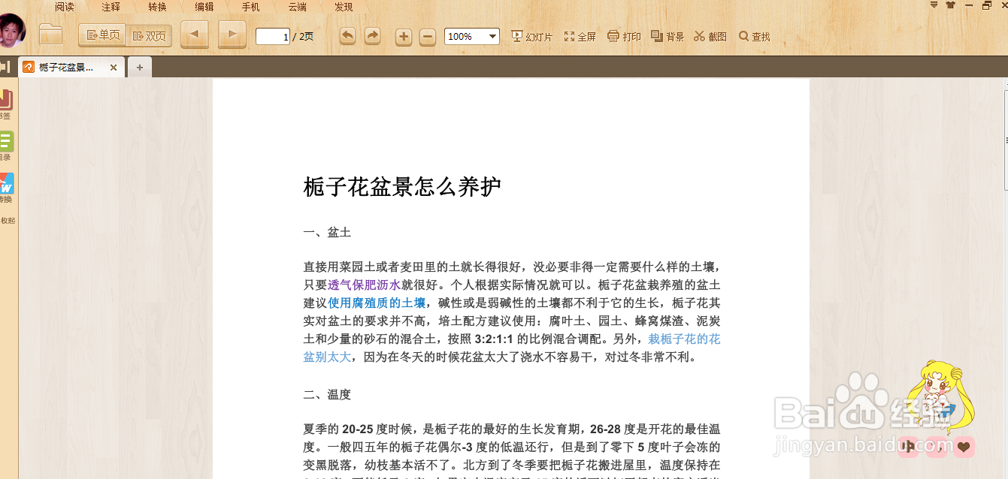
Task: Convert PDF to Word via sidebar 转换 icon
Action: tap(6, 188)
